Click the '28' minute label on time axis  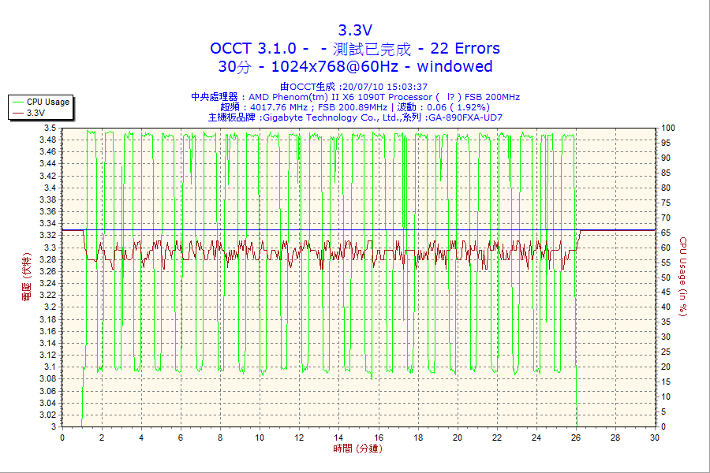click(x=615, y=438)
